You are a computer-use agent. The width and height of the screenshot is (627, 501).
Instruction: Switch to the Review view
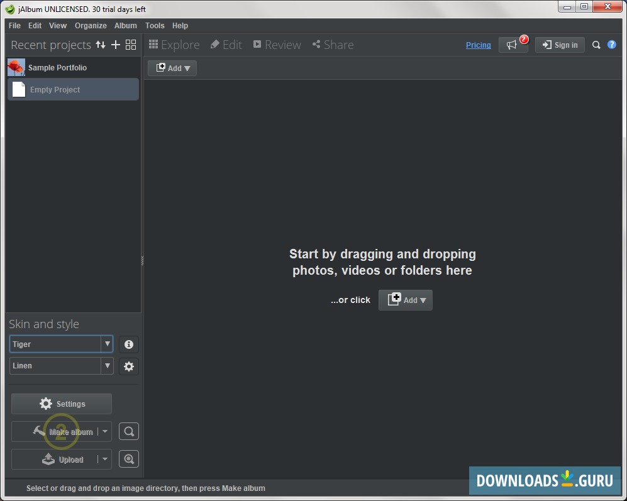[277, 45]
